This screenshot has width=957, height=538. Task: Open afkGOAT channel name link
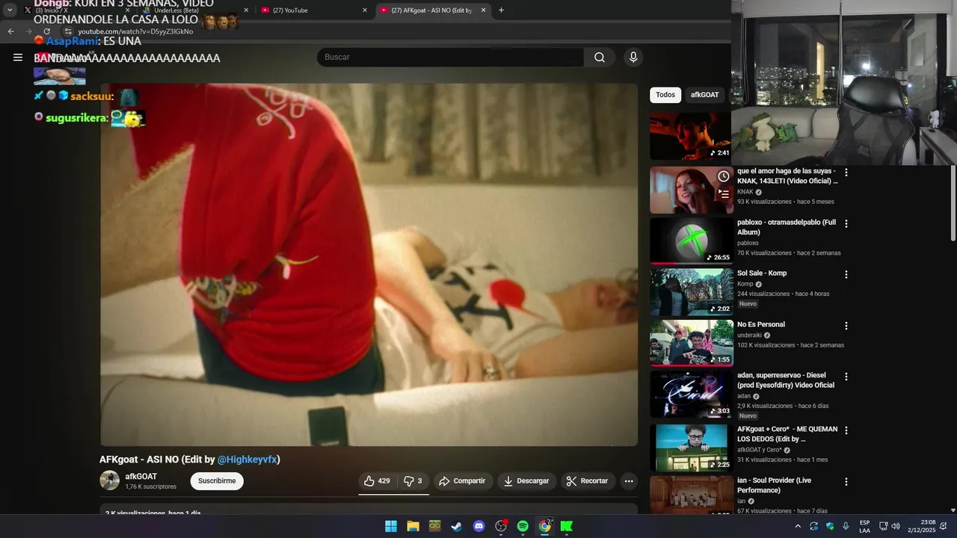141,477
